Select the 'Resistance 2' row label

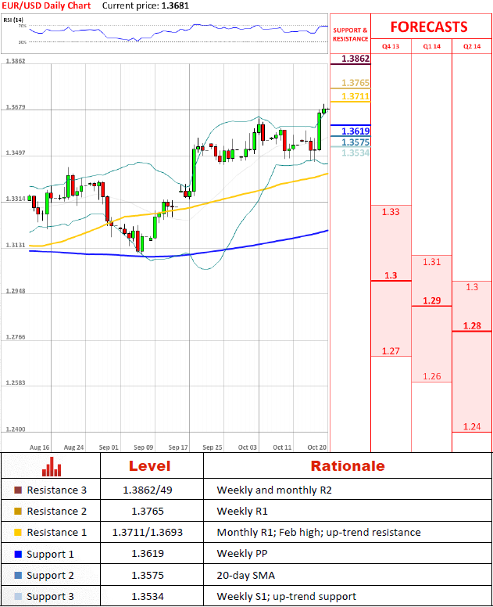(x=57, y=512)
